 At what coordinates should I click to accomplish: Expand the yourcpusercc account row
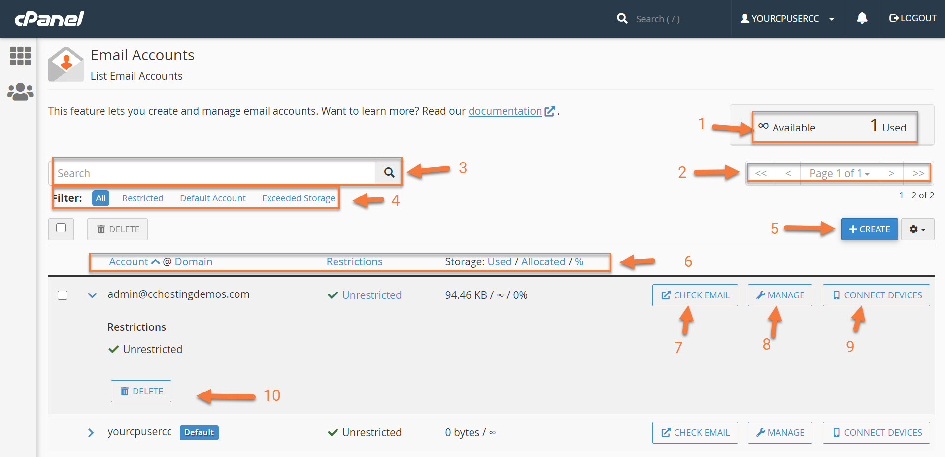[x=91, y=432]
